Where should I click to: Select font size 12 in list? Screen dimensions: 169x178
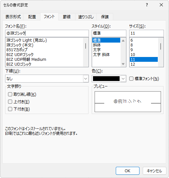click(x=133, y=64)
